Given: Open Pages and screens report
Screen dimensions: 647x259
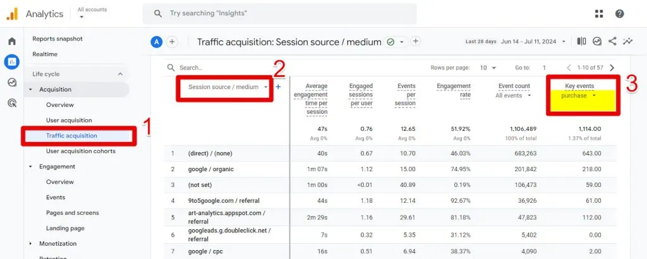Looking at the screenshot, I should [72, 213].
